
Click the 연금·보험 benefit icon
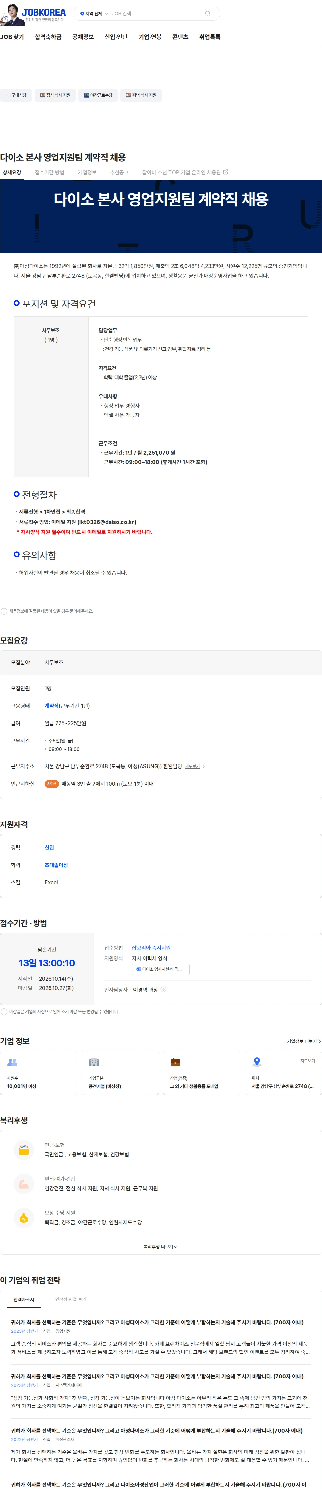pos(24,1150)
